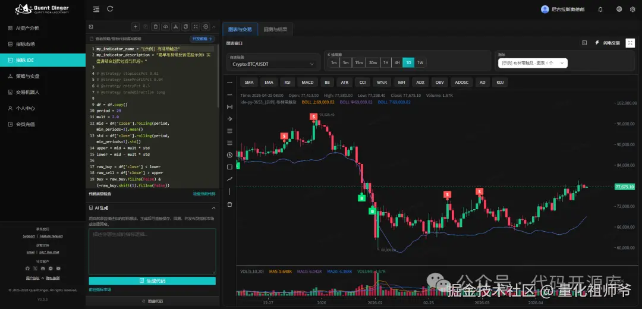Screen dimensions: 642x309
Task: Click the expand-arrows icon in the code toolbar
Action: [196, 27]
